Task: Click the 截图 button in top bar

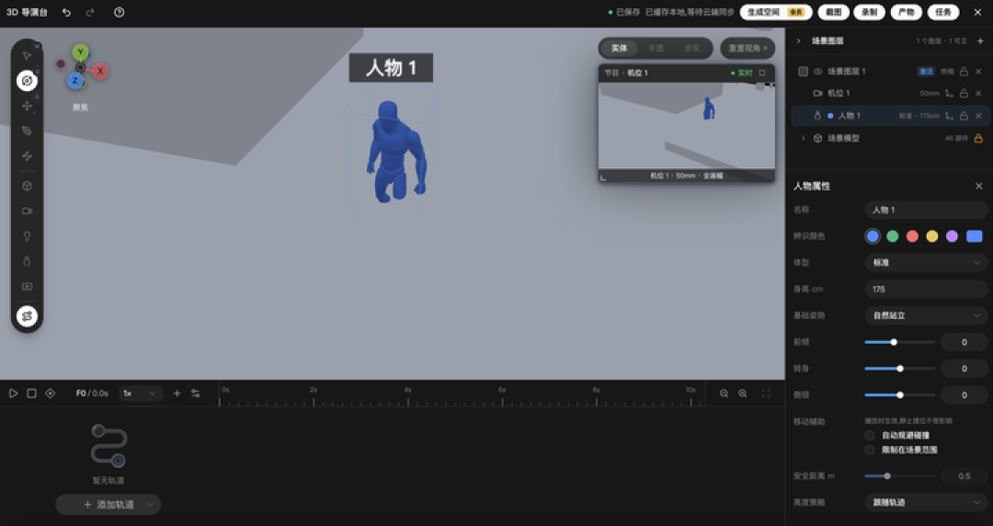Action: 833,12
